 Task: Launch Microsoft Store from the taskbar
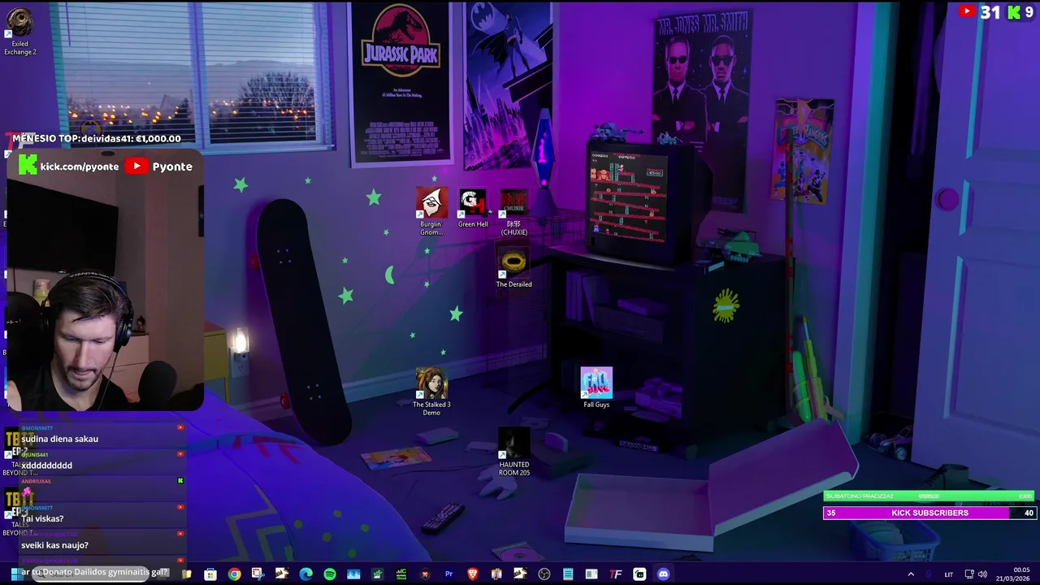[210, 574]
